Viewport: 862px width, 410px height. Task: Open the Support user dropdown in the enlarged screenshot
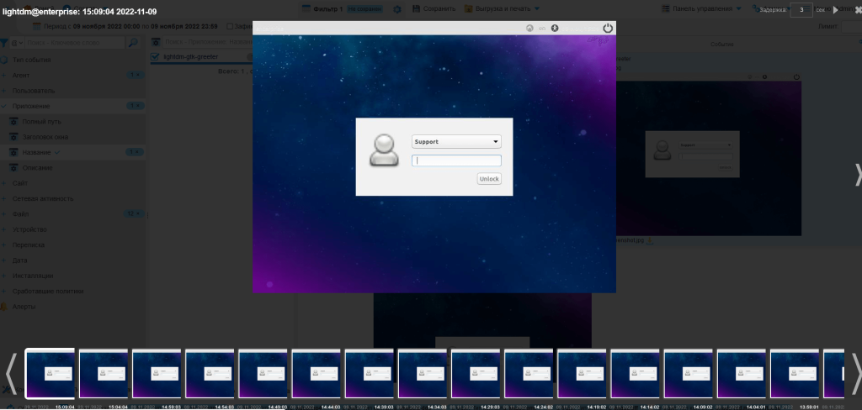[x=456, y=142]
